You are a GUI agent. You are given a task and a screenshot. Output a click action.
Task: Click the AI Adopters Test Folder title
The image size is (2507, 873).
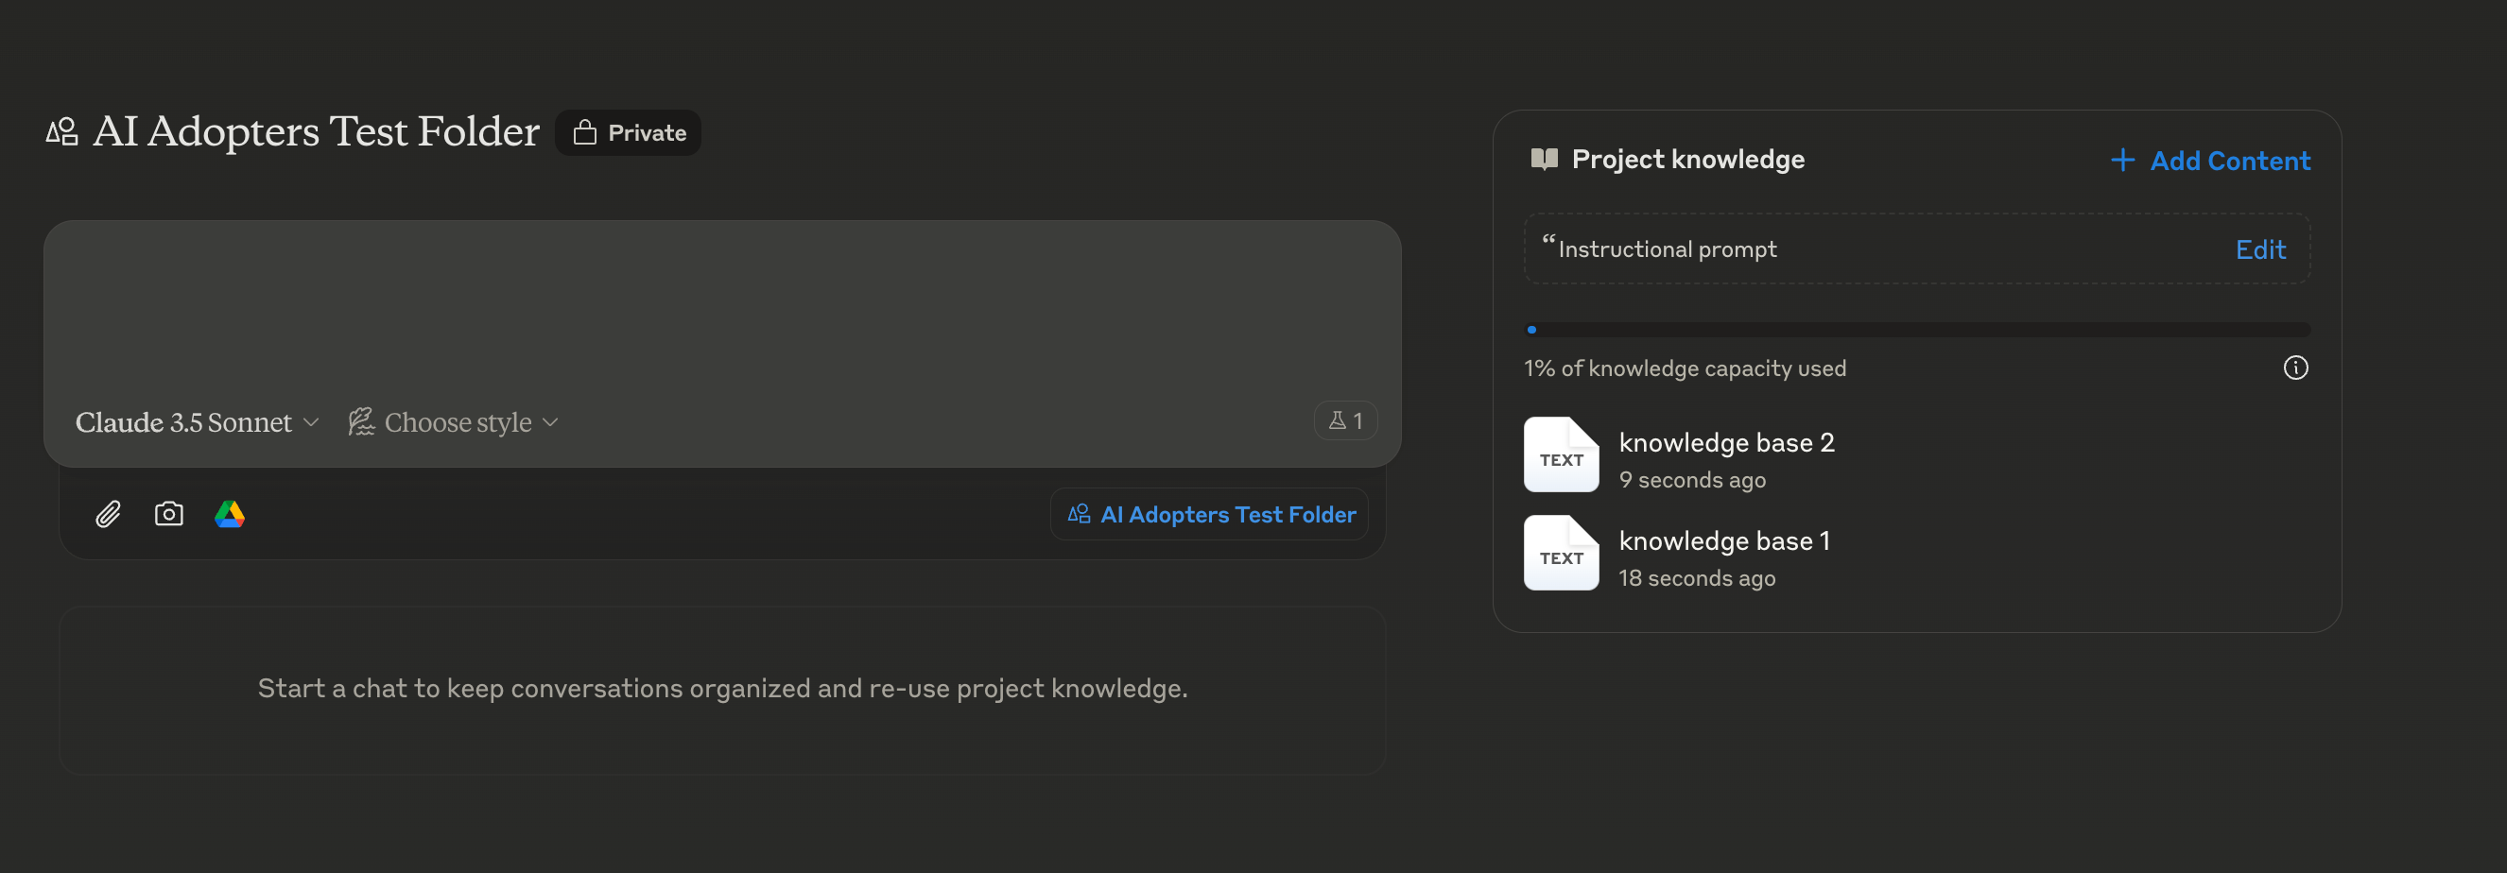click(316, 131)
